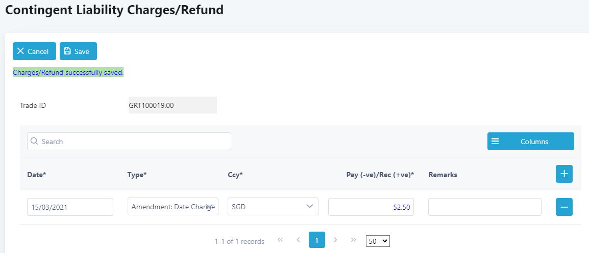Open the Columns chooser button
Screen dimensions: 589x253
(x=530, y=142)
